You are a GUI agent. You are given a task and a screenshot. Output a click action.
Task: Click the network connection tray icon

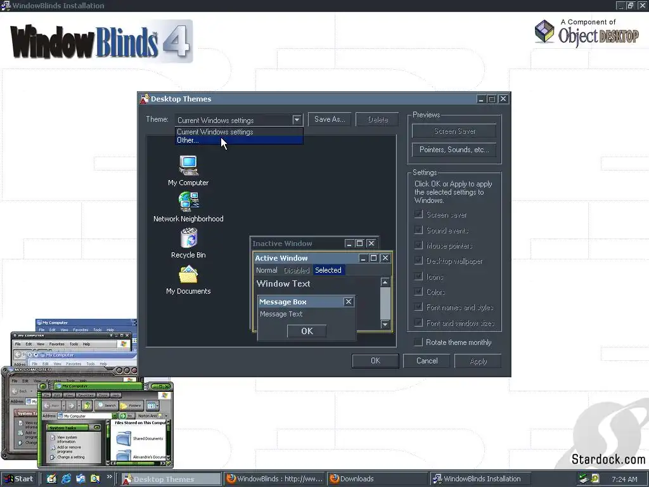click(x=584, y=479)
